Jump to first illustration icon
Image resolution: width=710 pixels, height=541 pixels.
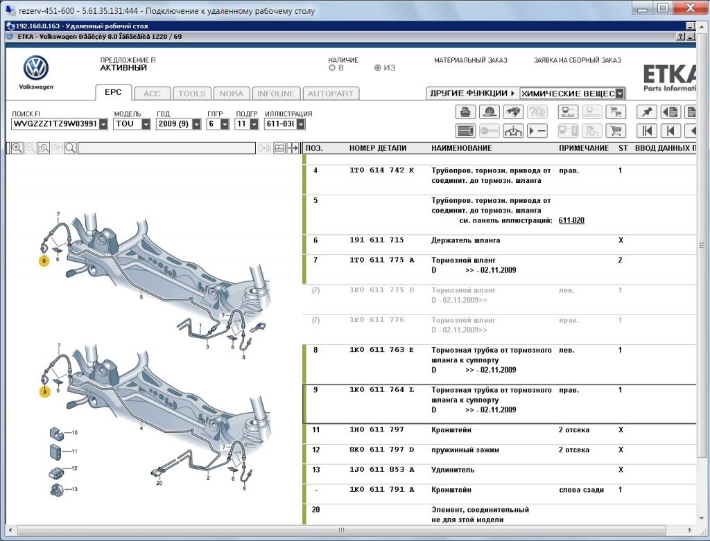click(647, 131)
